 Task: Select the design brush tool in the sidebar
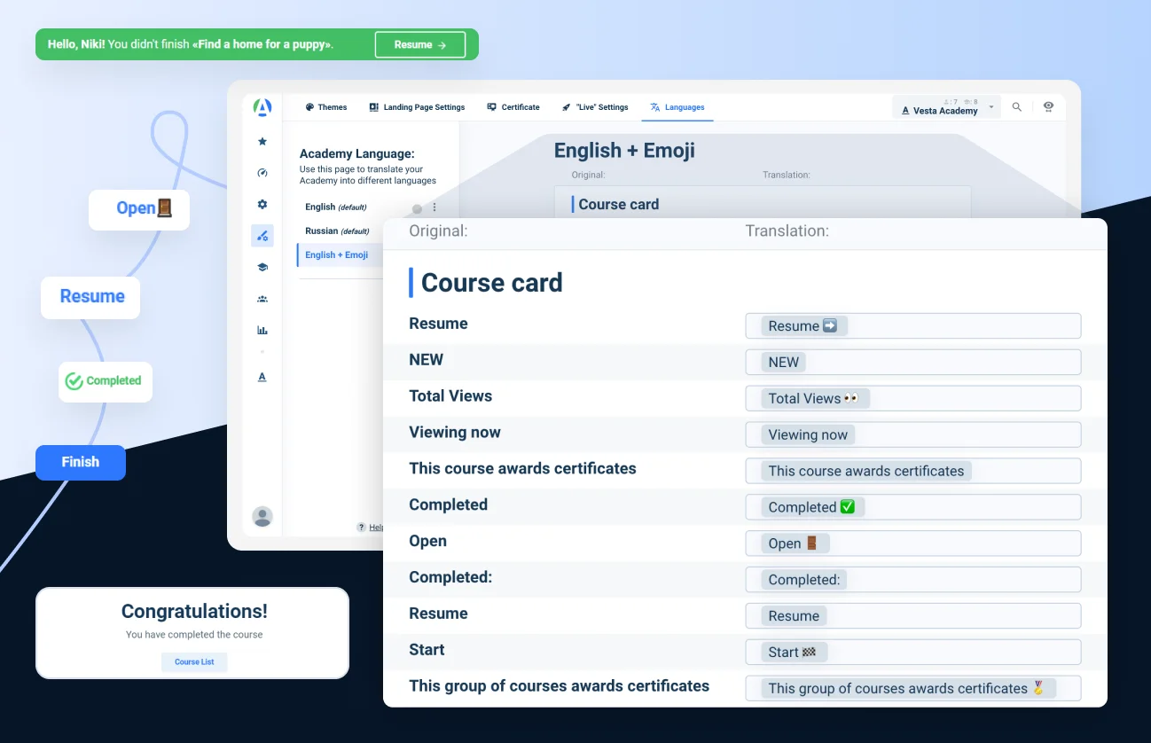pos(262,235)
